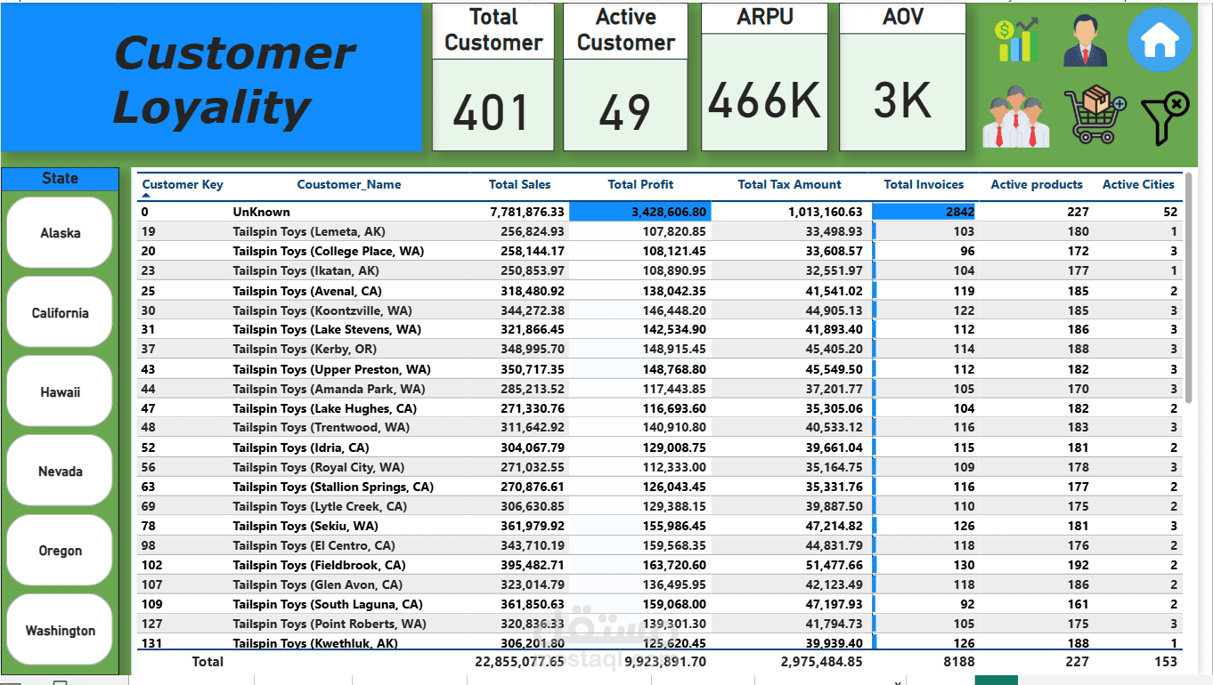The height and width of the screenshot is (685, 1213).
Task: Open the businessman profile icon
Action: click(x=1086, y=41)
